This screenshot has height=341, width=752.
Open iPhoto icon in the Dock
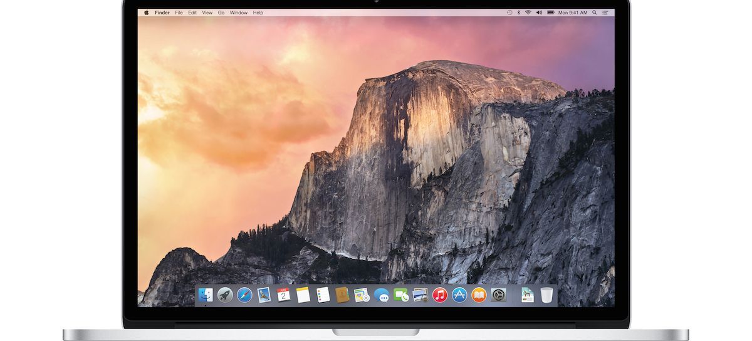tap(420, 295)
